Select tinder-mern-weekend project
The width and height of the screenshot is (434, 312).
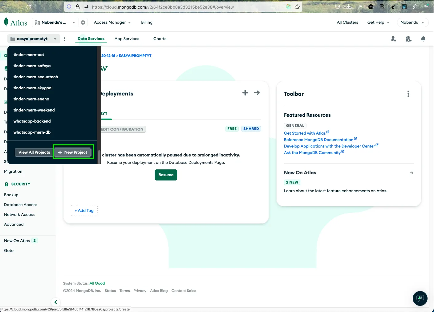pos(52,110)
